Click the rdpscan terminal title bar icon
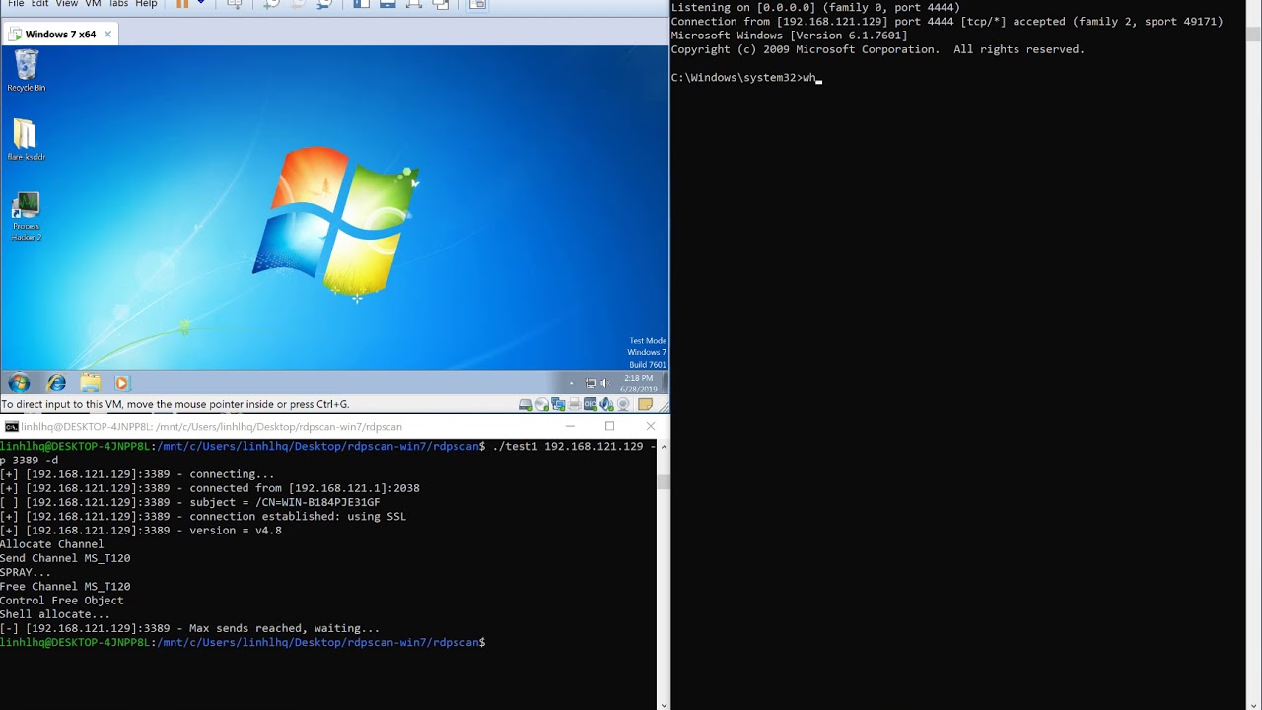Screen dimensions: 1262x710 coord(11,427)
